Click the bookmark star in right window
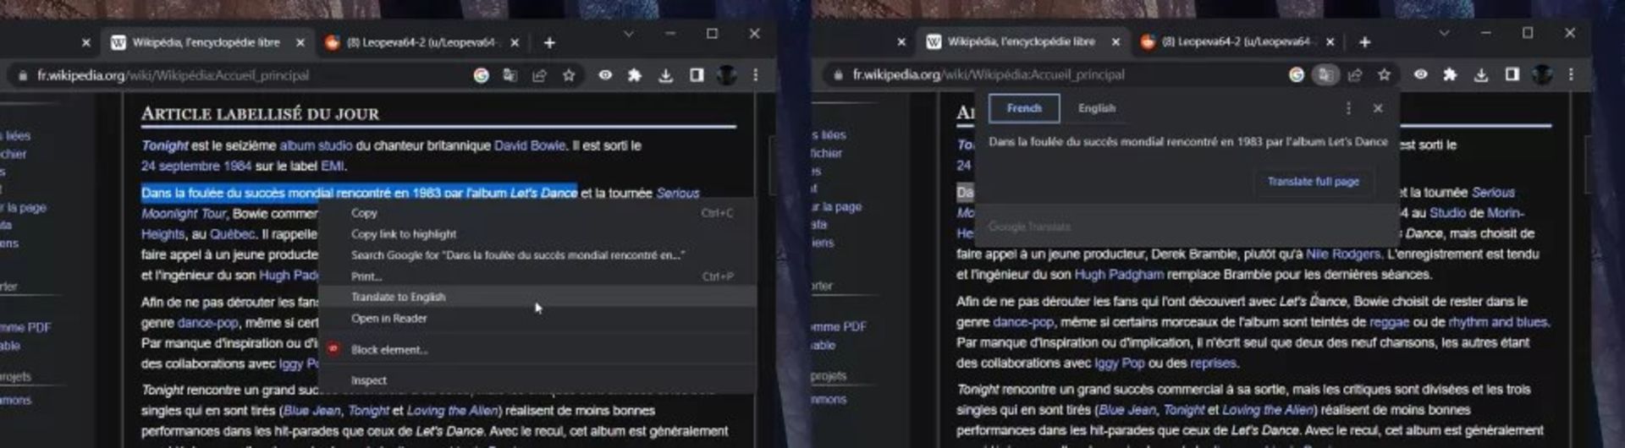Screen dimensions: 1625x448 pos(1384,74)
